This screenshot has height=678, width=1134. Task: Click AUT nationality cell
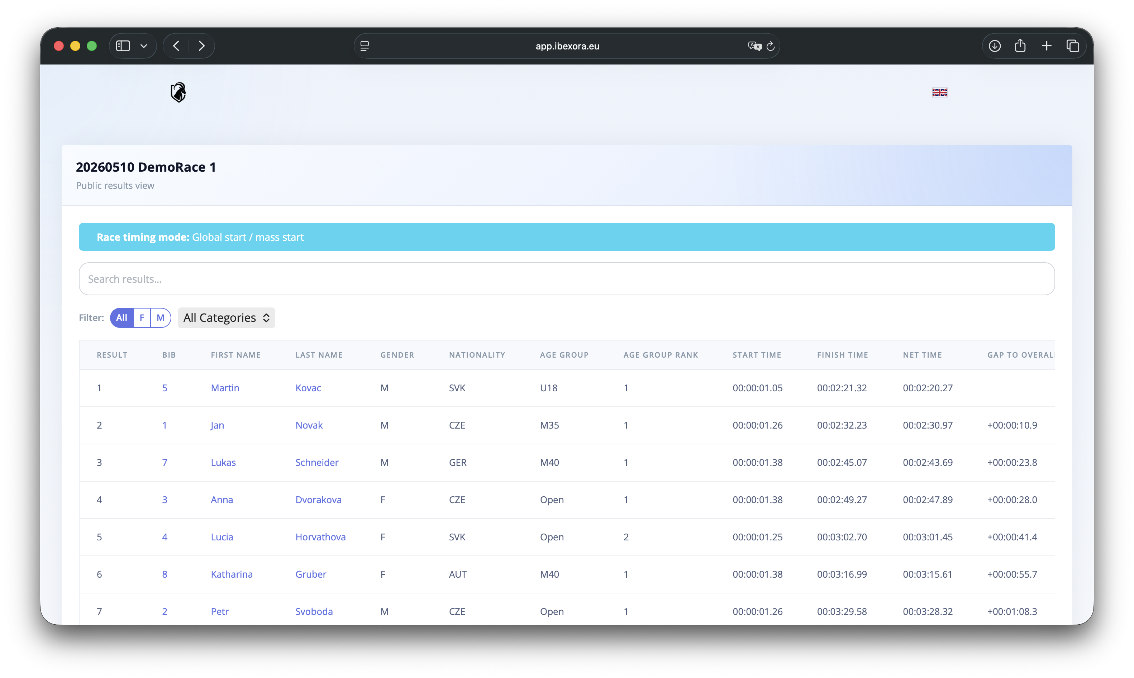click(457, 574)
